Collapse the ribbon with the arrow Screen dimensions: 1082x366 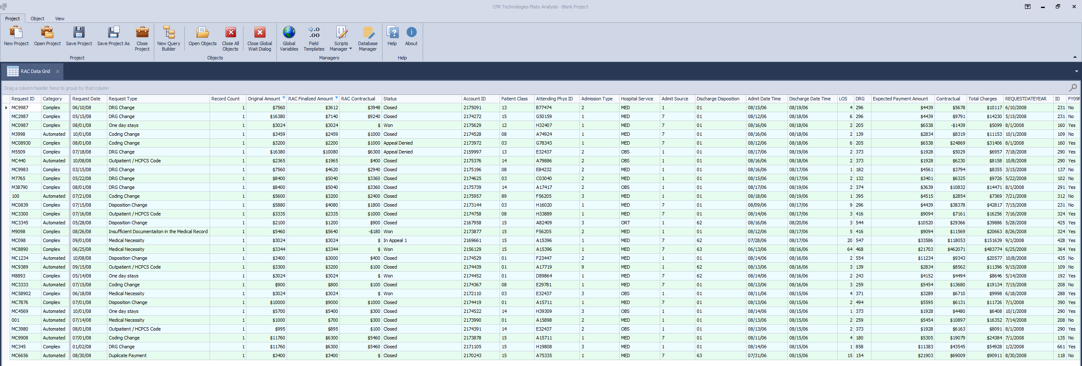point(1075,57)
